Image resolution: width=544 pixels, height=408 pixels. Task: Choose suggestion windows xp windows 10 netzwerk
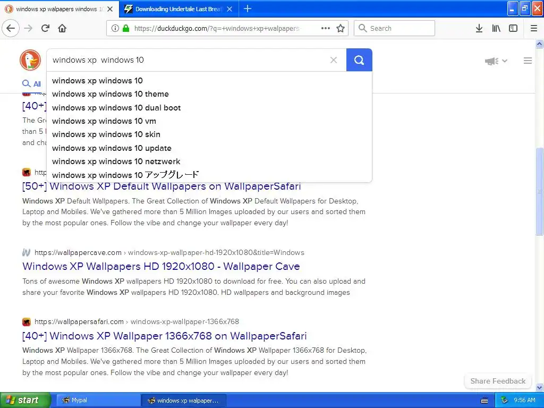click(x=209, y=161)
